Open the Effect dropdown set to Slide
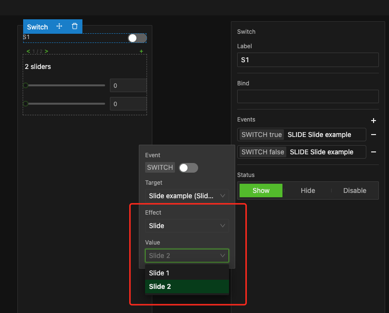 click(187, 226)
